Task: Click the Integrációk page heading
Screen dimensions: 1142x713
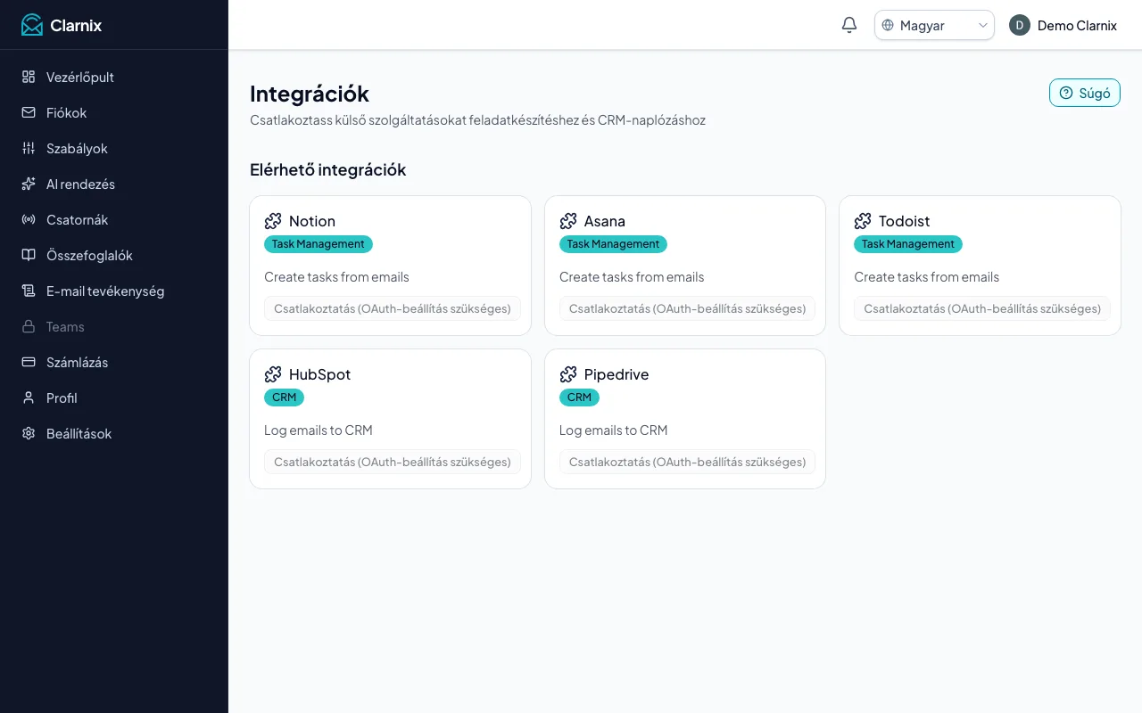Action: [310, 94]
